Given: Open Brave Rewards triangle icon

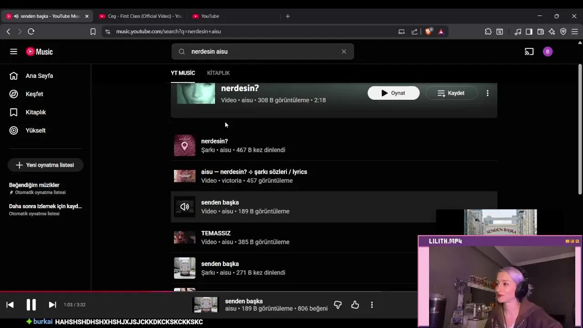Looking at the screenshot, I should coord(441,31).
